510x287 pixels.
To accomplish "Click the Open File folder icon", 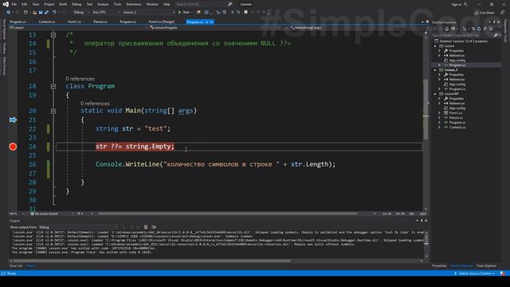I will [x=34, y=13].
